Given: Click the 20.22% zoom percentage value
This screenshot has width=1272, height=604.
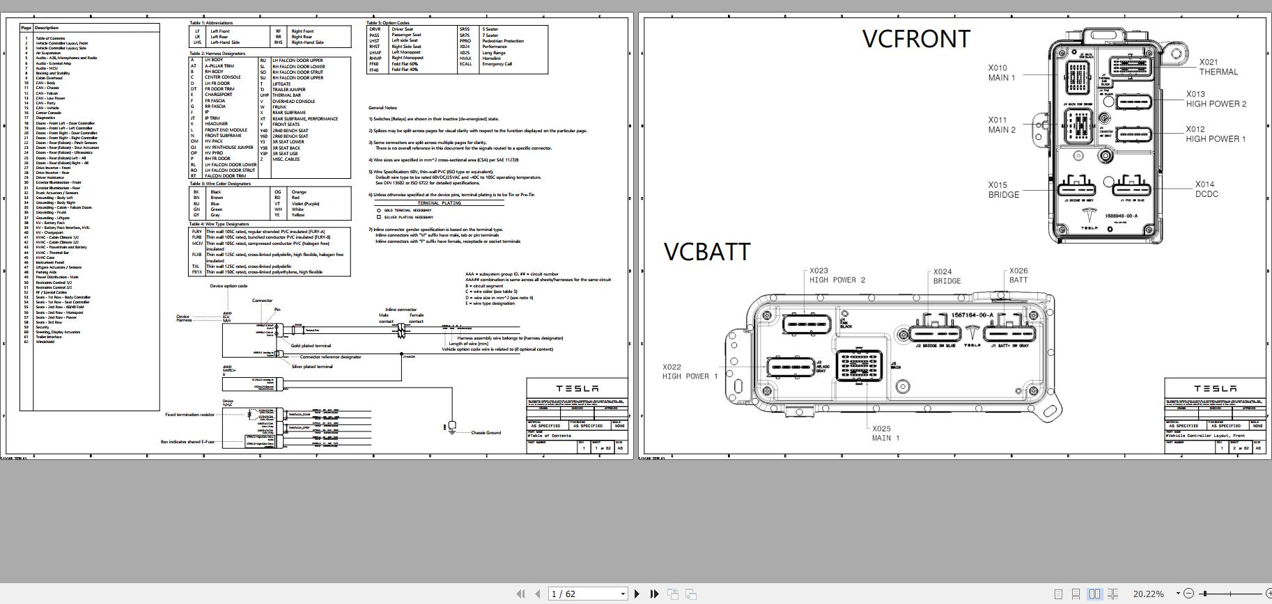Looking at the screenshot, I should (1149, 594).
